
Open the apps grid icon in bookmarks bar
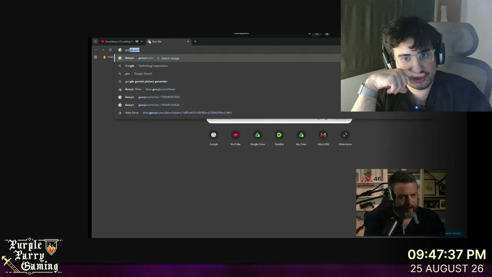click(95, 57)
